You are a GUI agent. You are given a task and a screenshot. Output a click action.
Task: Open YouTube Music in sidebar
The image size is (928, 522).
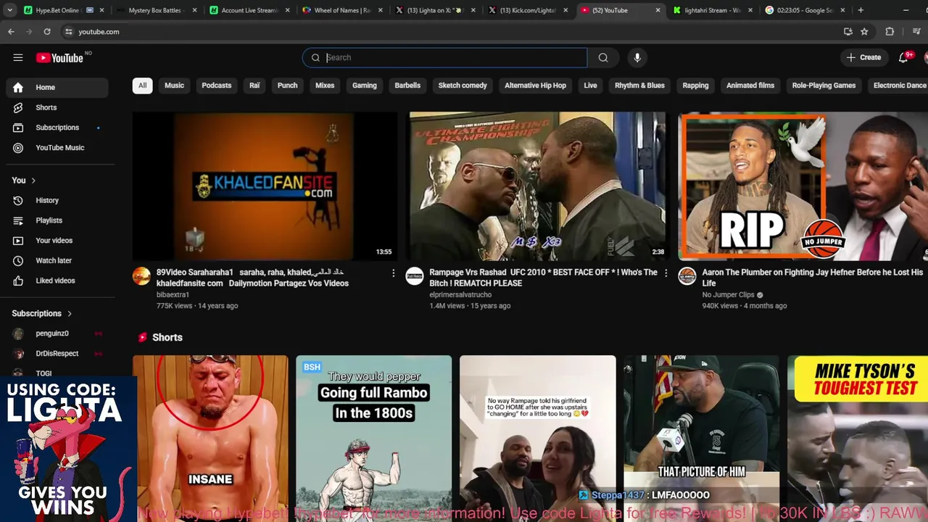click(x=58, y=148)
